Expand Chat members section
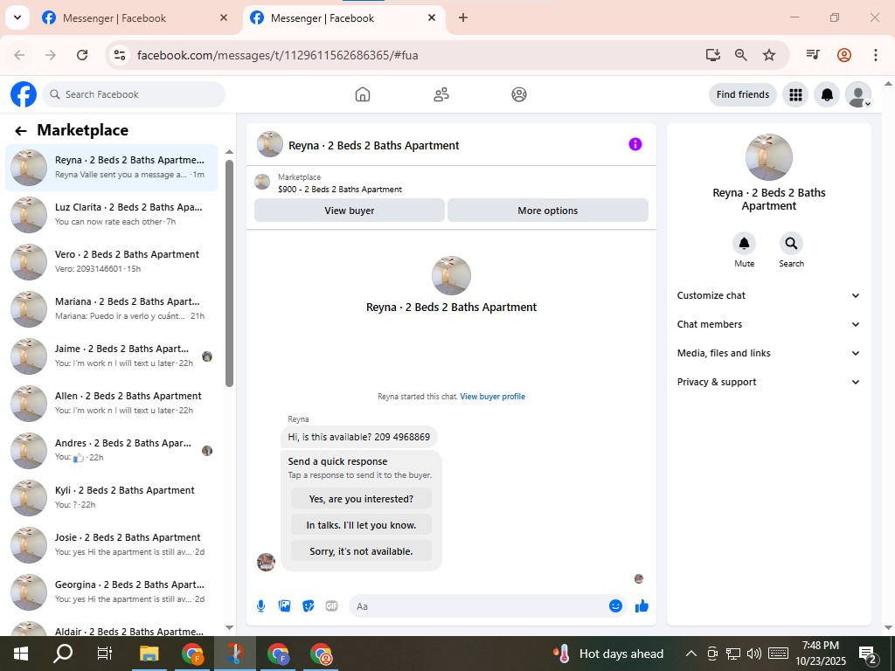This screenshot has width=895, height=671. (768, 324)
